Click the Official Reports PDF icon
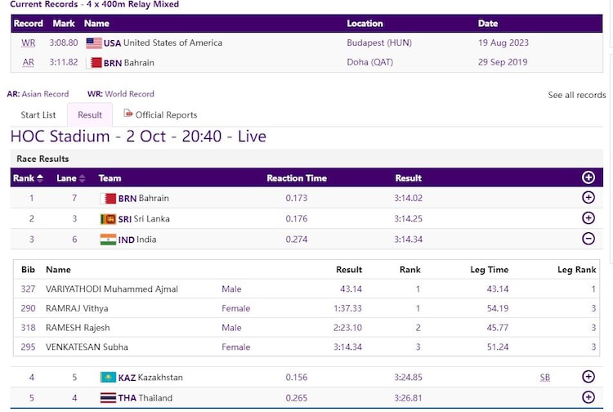 tap(128, 114)
